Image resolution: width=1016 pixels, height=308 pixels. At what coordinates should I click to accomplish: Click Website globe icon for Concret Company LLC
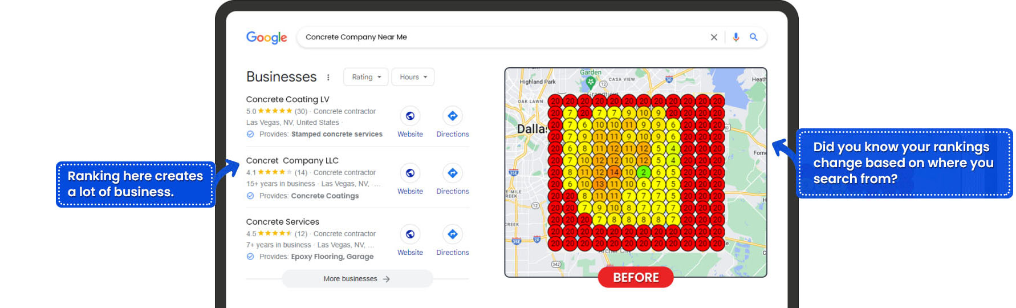[x=410, y=173]
